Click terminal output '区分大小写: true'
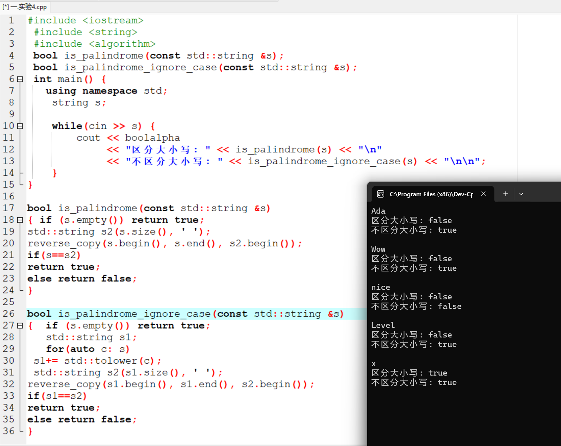 click(x=409, y=373)
